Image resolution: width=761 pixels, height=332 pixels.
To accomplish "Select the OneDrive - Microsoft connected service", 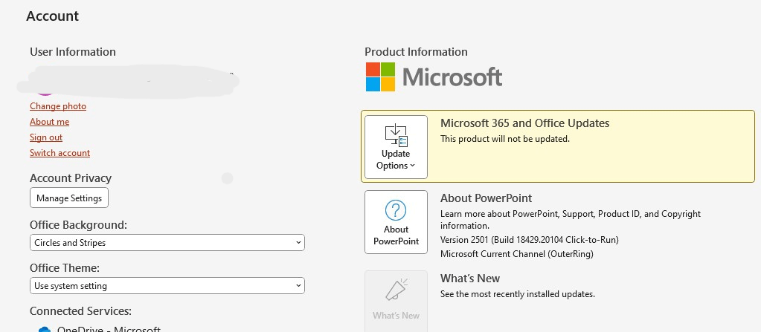I will (x=100, y=328).
